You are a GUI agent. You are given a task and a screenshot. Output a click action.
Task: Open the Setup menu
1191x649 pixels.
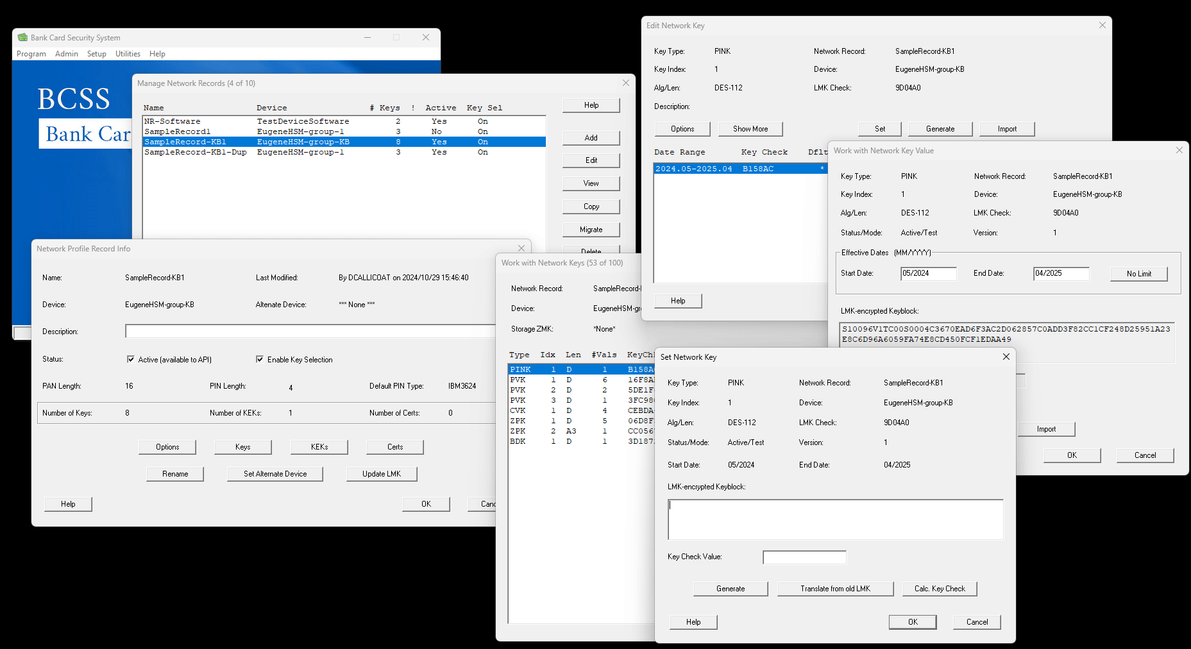click(97, 54)
